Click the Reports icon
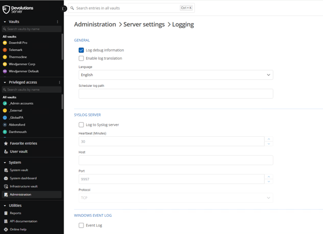Image resolution: width=323 pixels, height=234 pixels. pos(6,213)
